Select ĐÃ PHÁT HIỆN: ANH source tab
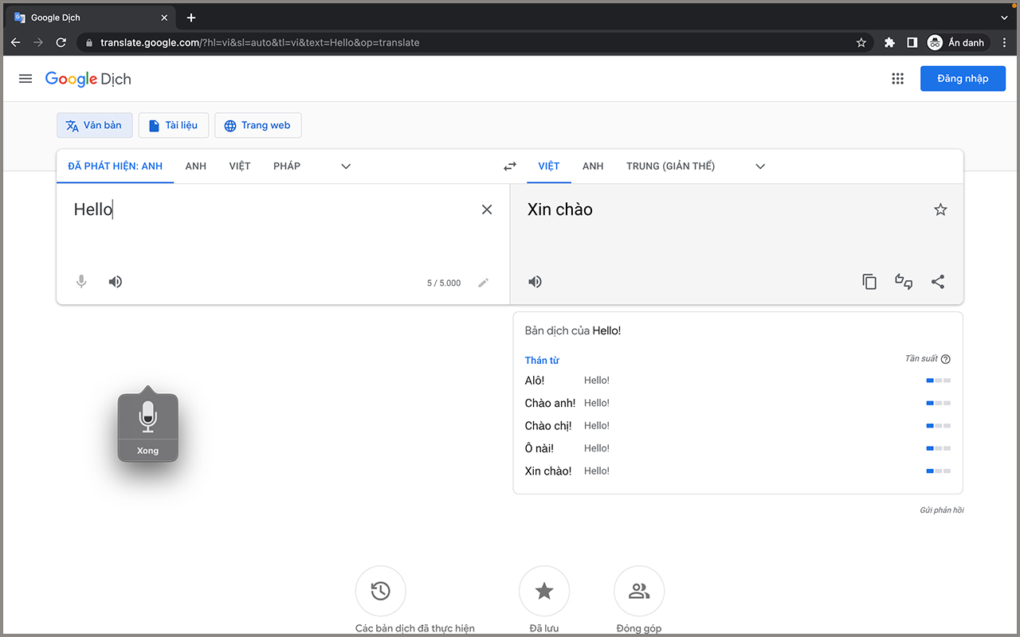The height and width of the screenshot is (637, 1020). [115, 166]
